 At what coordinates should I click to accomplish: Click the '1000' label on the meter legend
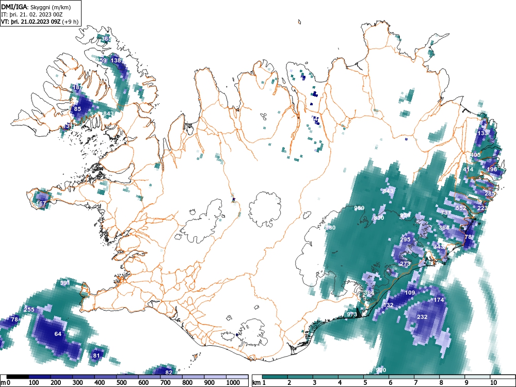coord(233,382)
